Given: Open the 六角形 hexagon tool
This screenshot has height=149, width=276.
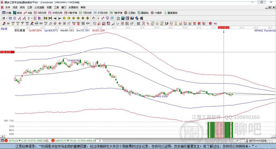Looking at the screenshot, I should [156, 13].
